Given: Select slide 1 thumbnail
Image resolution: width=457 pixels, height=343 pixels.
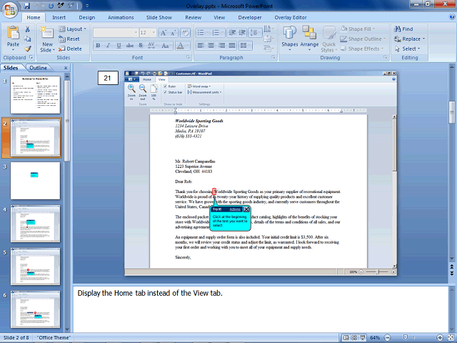Looking at the screenshot, I should [35, 95].
